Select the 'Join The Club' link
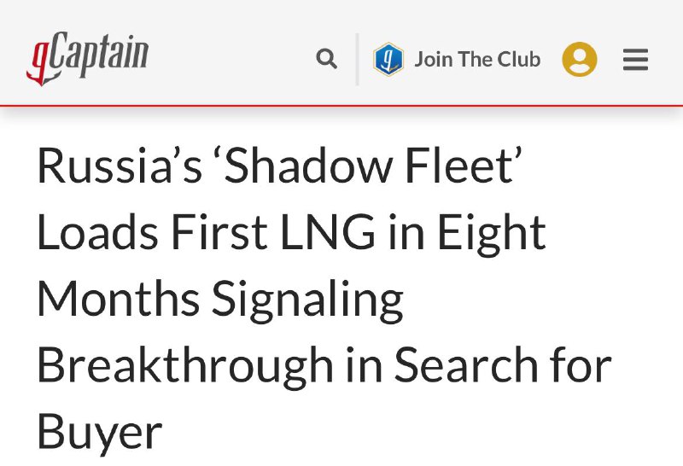This screenshot has height=466, width=683. pos(477,59)
